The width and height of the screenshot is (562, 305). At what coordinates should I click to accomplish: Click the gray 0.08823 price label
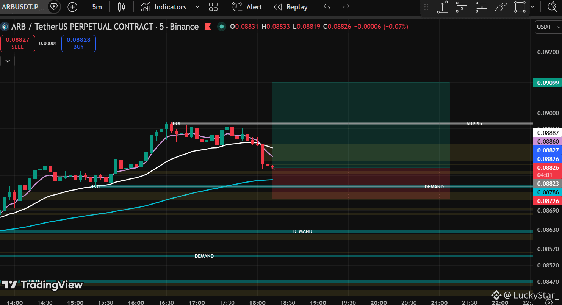coord(547,183)
